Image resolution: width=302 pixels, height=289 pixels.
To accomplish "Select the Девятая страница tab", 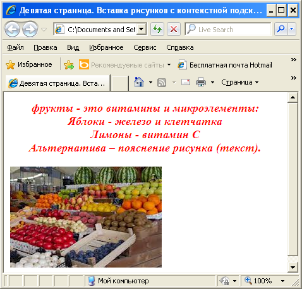I will (x=57, y=83).
